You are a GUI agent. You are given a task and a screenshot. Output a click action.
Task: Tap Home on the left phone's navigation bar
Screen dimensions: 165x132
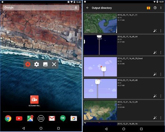coord(41,128)
